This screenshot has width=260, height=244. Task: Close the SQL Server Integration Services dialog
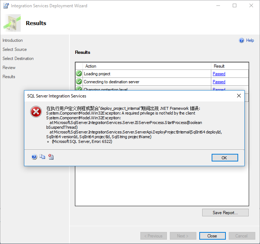point(239,96)
